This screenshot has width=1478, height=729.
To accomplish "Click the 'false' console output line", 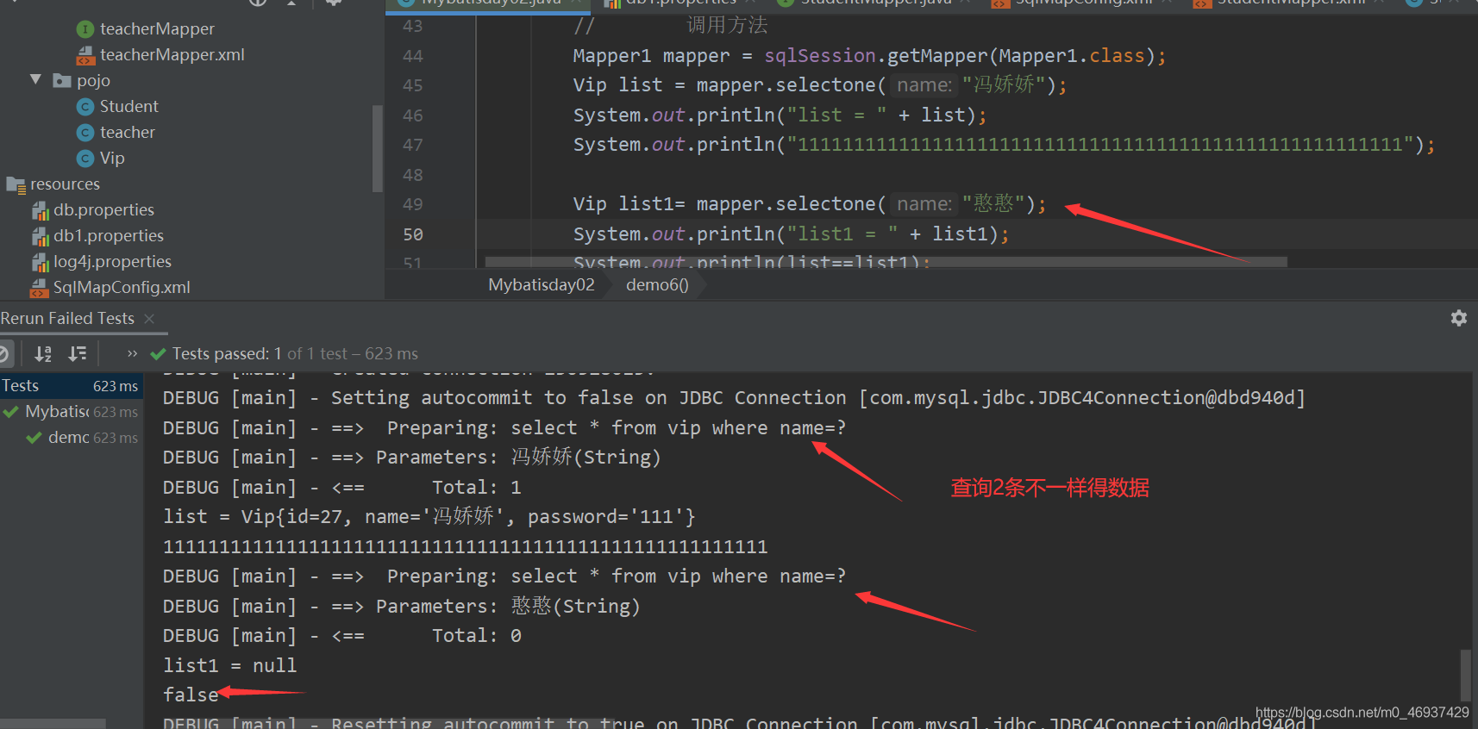I will (191, 695).
